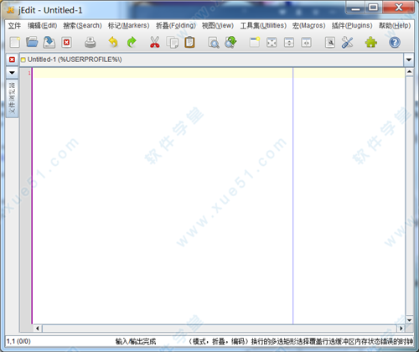This screenshot has width=419, height=352.
Task: Create a new file with the New icon
Action: [14, 43]
